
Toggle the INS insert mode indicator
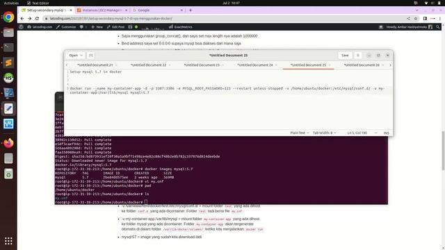387,133
